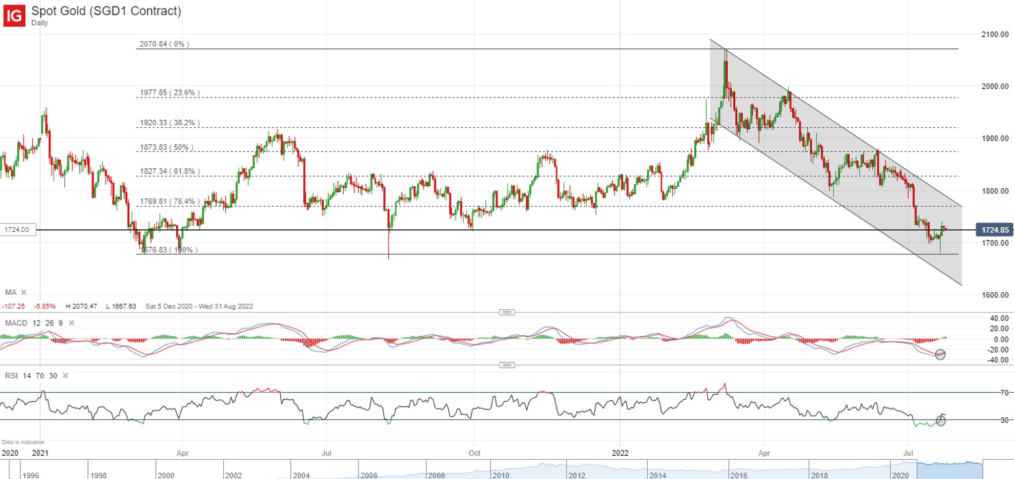Open MA indicator settings label
Viewport: 1014px width, 479px height.
[x=10, y=292]
